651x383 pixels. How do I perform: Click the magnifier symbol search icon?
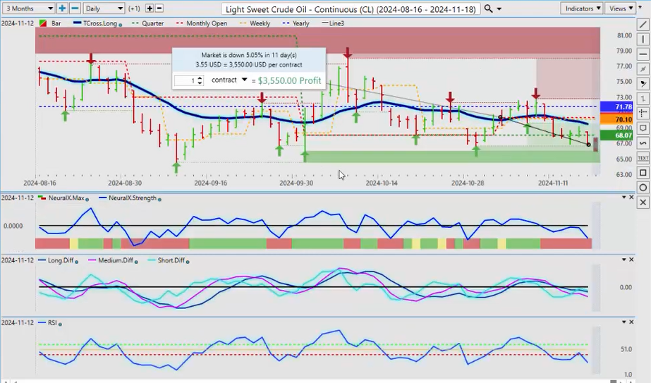coord(488,8)
